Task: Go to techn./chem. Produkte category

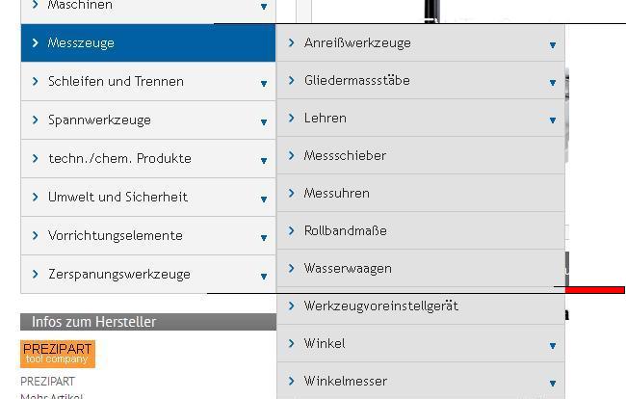Action: click(119, 158)
